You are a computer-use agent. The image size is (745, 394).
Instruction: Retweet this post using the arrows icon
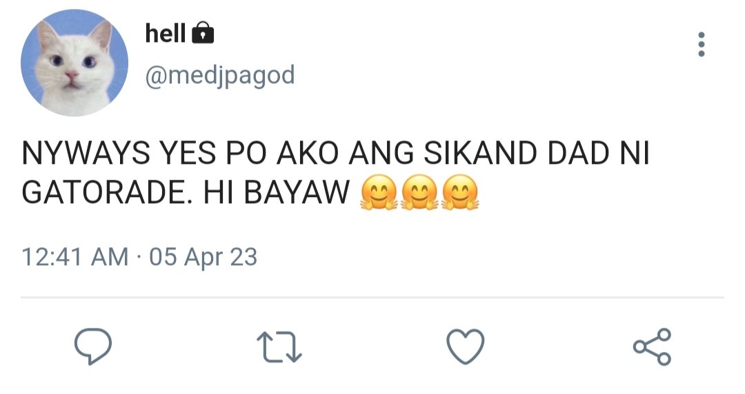tap(279, 347)
